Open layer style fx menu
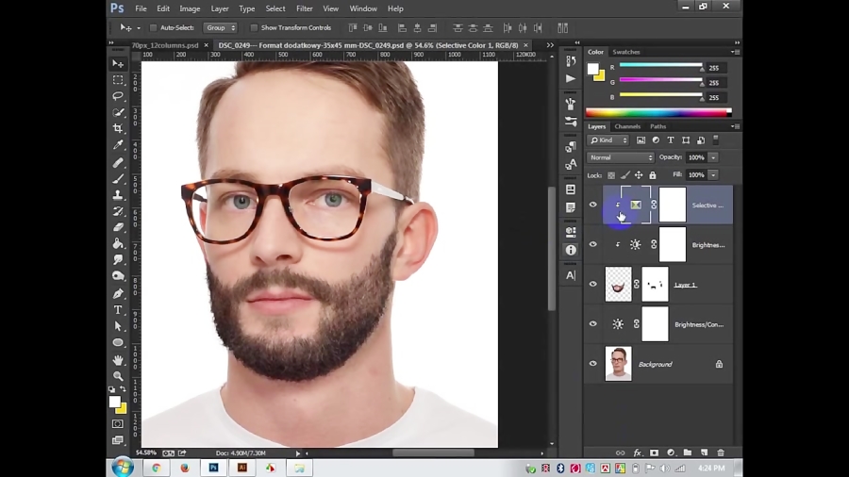 [638, 452]
